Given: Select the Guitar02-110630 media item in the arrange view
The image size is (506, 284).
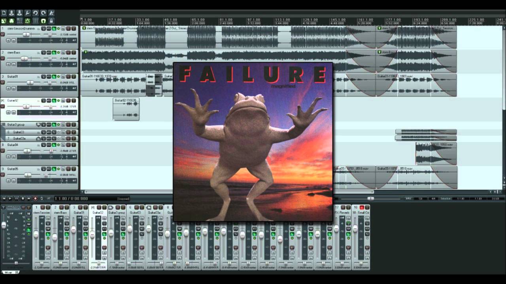Looking at the screenshot, I should pyautogui.click(x=126, y=109).
